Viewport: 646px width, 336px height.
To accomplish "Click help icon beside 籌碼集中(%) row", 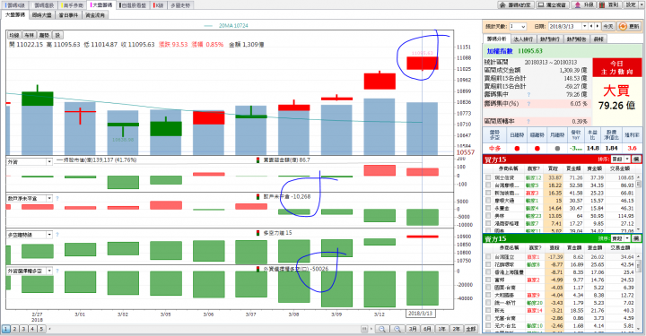I will coord(528,104).
